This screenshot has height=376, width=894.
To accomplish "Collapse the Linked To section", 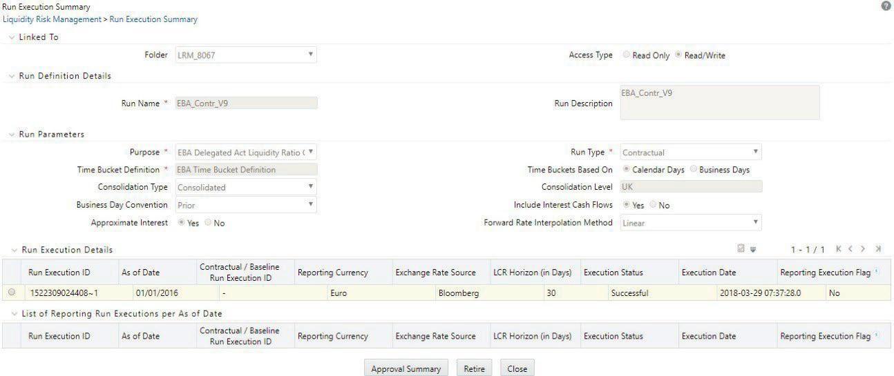I will (x=12, y=37).
